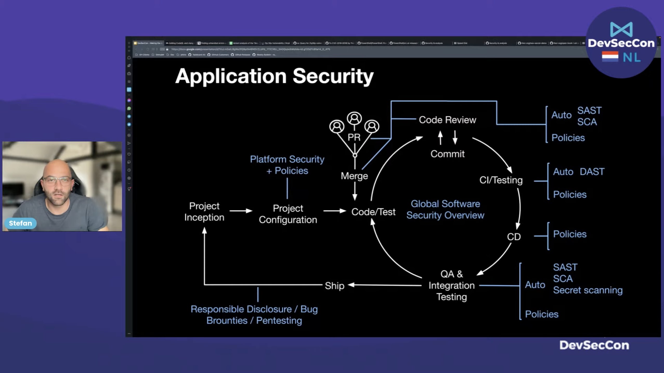The width and height of the screenshot is (664, 373).
Task: Open Twitter in the browser sidebar
Action: [x=129, y=124]
